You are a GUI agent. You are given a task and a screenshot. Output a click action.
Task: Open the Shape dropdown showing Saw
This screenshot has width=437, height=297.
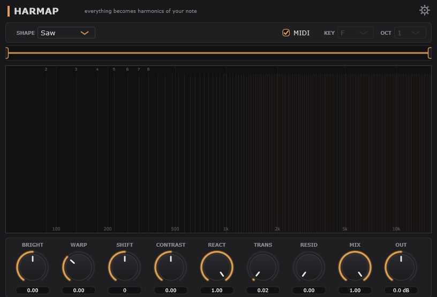pos(66,33)
